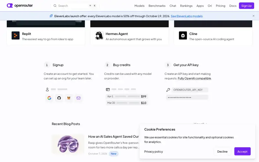Click the New badge on blog post

click(x=114, y=154)
